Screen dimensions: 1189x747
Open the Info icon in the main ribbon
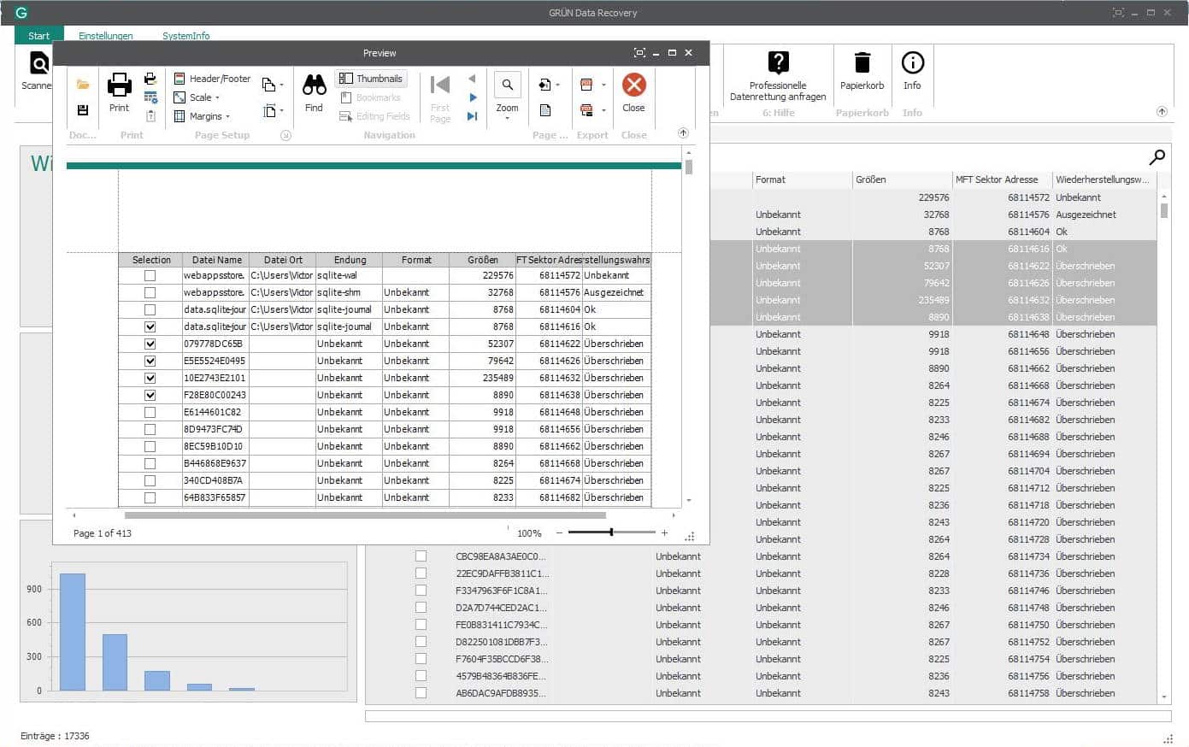point(912,62)
